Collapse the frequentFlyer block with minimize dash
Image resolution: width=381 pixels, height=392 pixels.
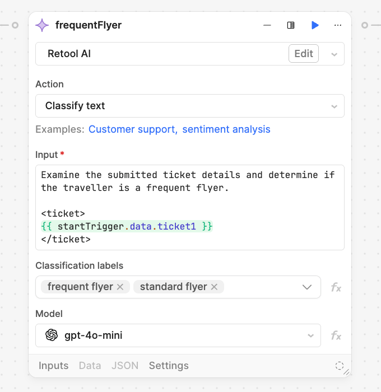tap(267, 25)
